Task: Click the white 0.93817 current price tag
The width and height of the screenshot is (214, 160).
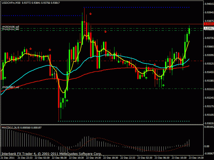Action: (209, 28)
